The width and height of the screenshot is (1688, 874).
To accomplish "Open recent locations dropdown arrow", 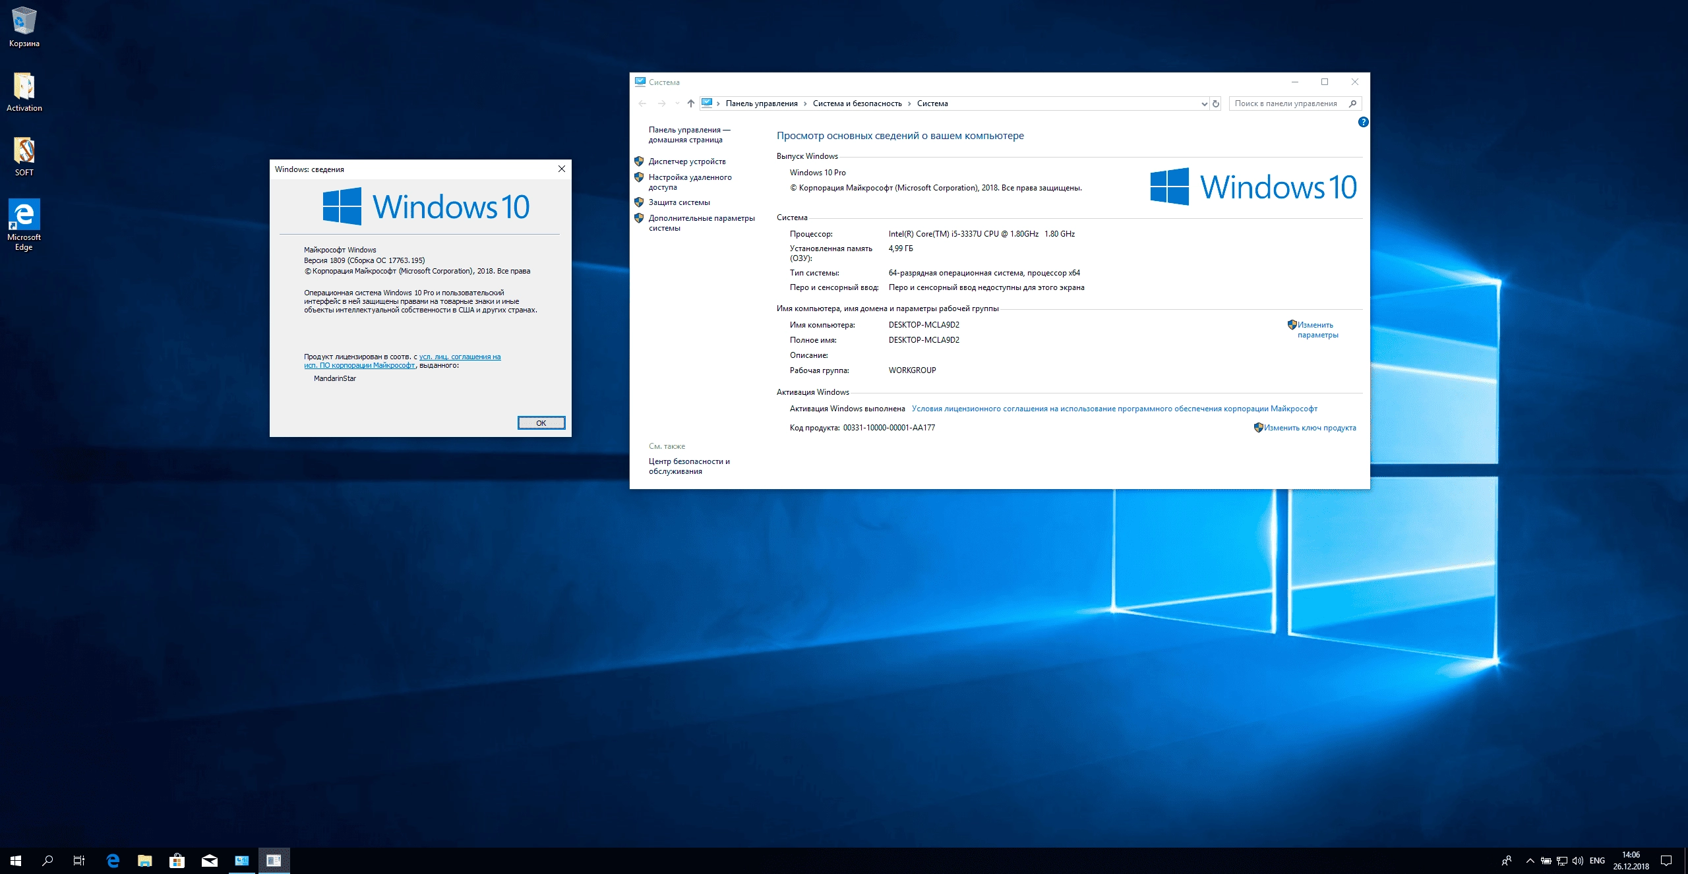I will coord(677,103).
